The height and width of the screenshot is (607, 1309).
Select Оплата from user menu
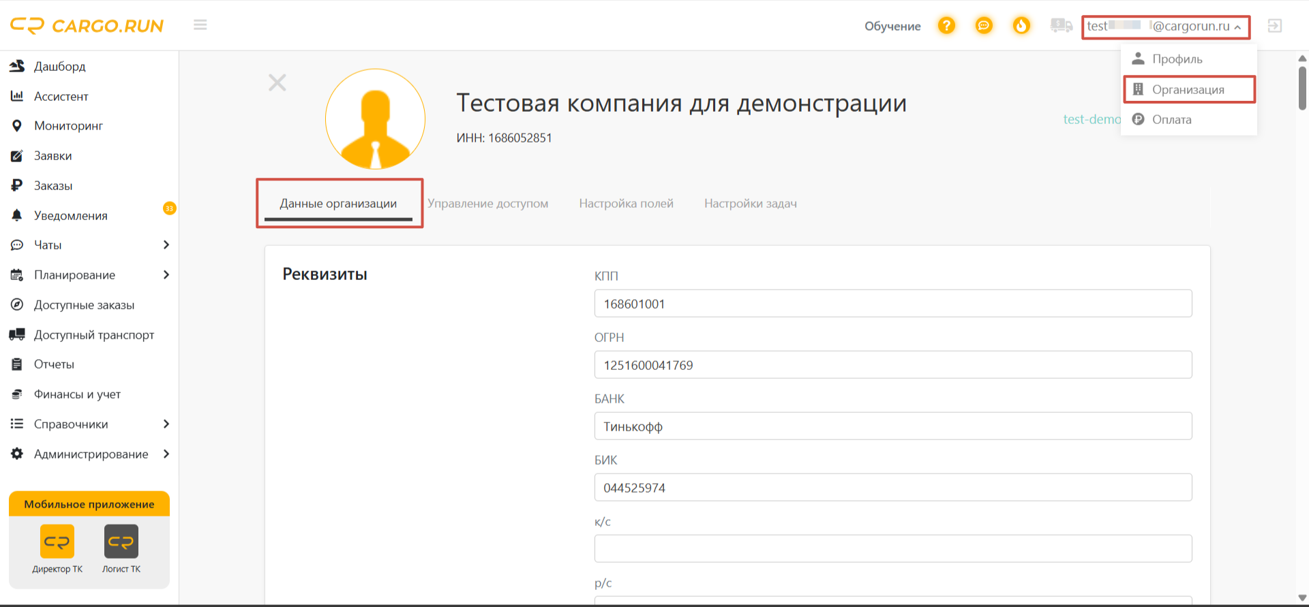1189,119
